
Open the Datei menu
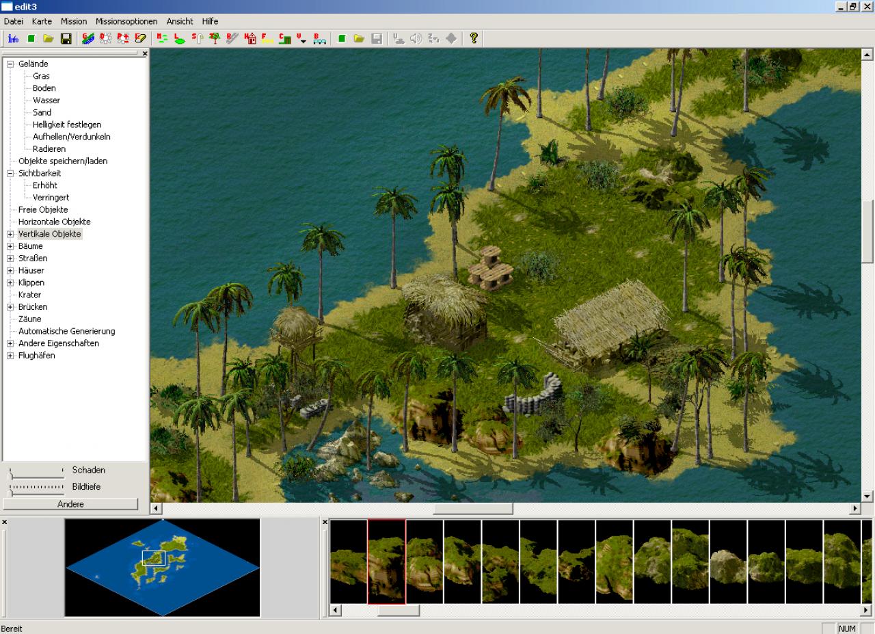(x=14, y=21)
